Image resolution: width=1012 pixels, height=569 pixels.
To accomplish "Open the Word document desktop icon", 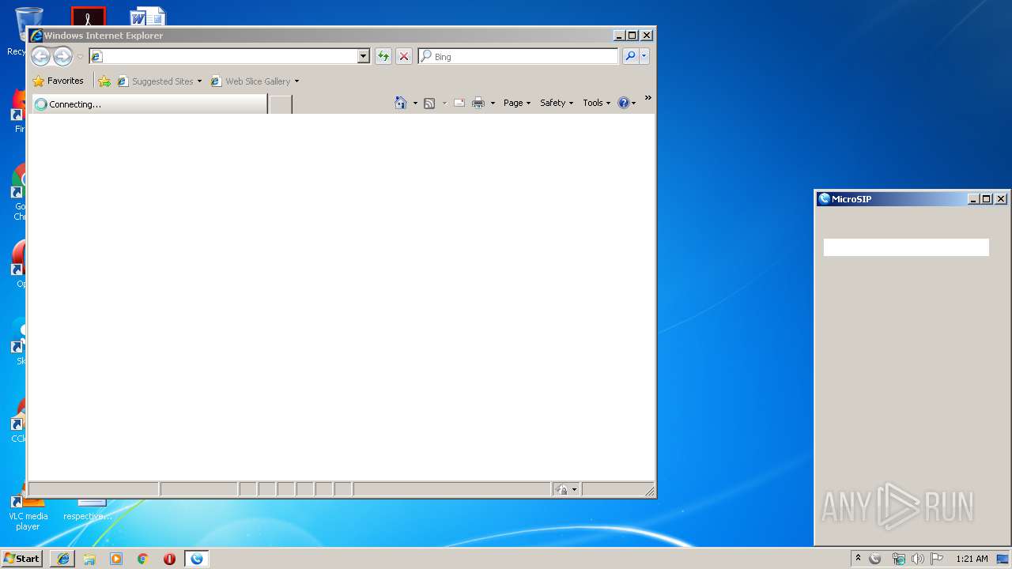I will (x=148, y=16).
